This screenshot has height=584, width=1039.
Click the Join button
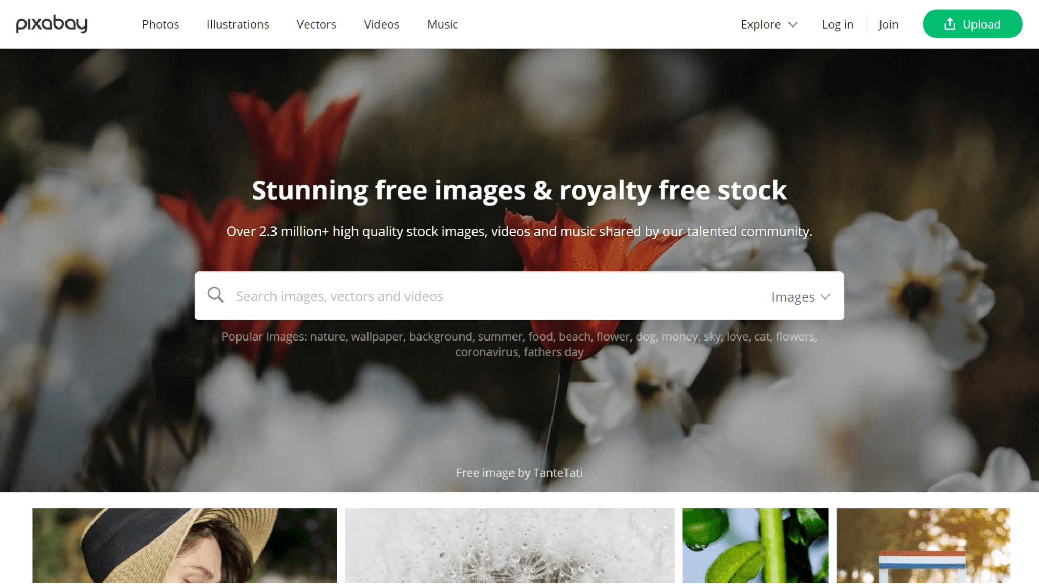888,23
